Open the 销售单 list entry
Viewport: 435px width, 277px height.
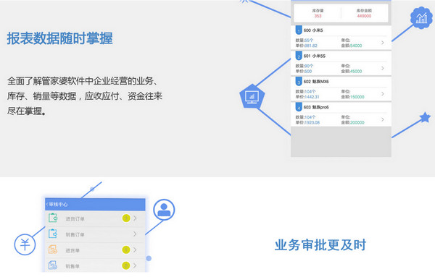95,265
